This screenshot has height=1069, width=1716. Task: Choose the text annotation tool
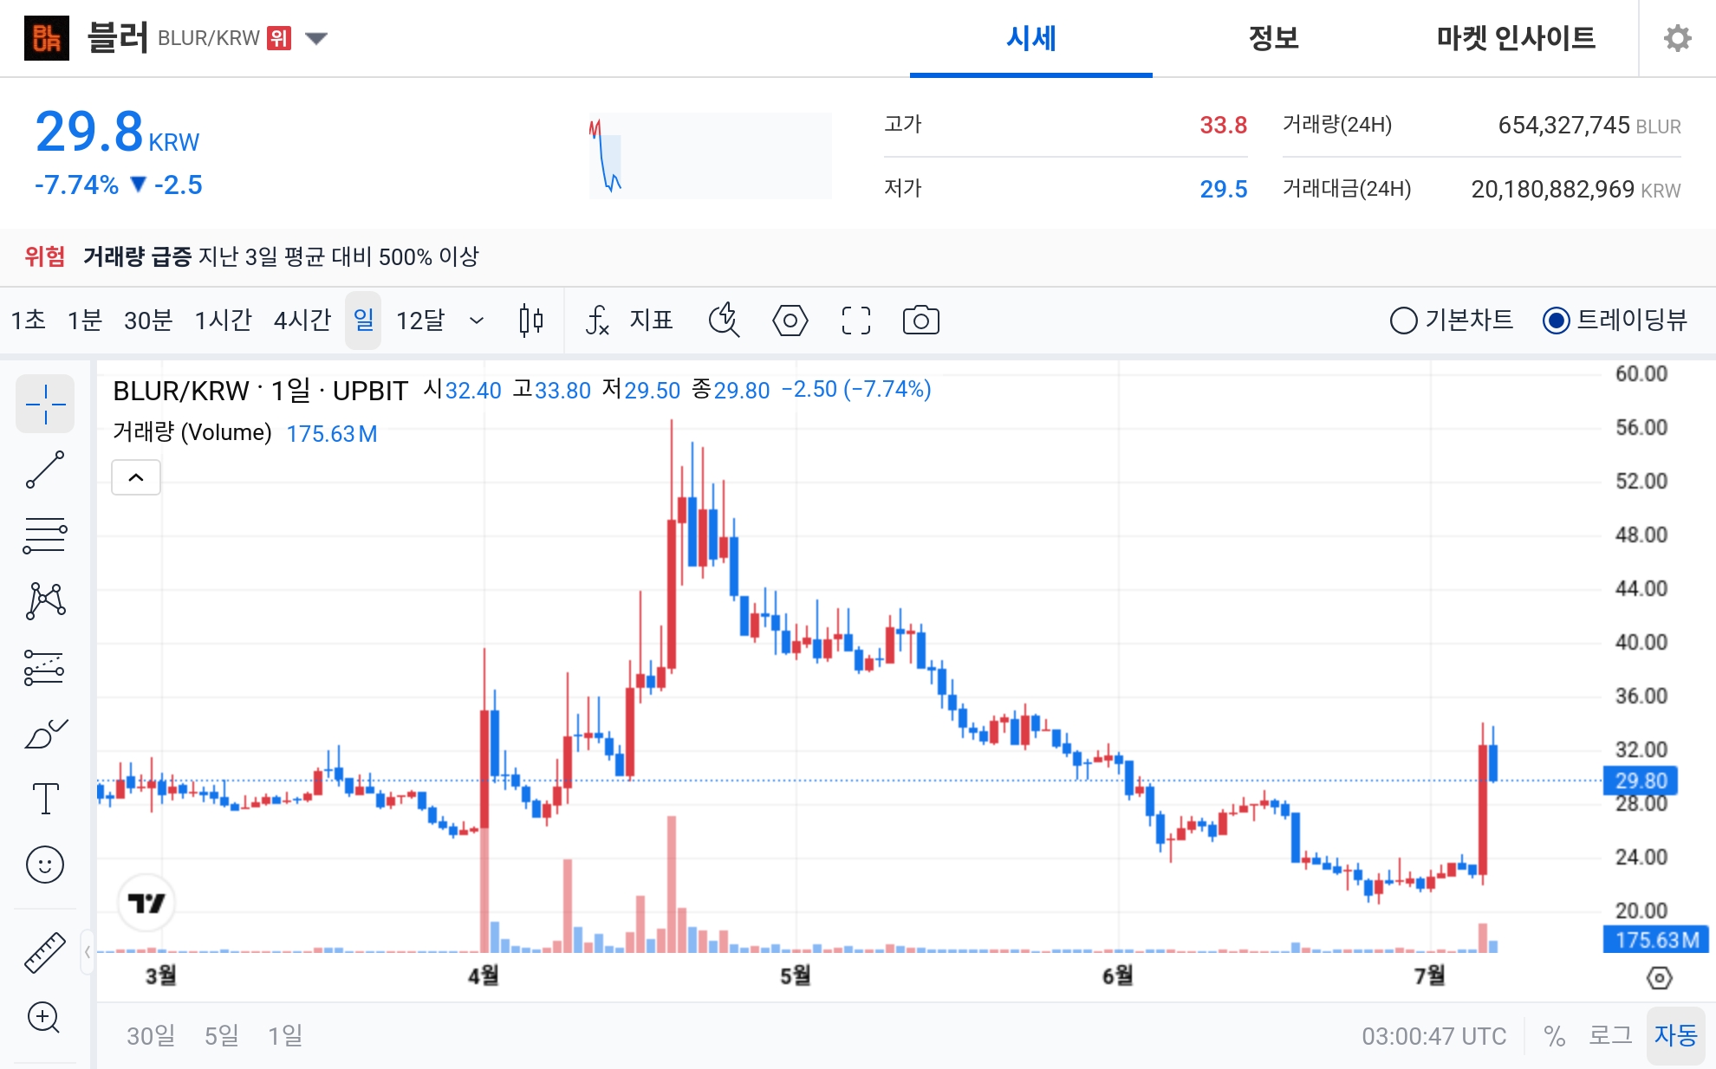pyautogui.click(x=45, y=799)
